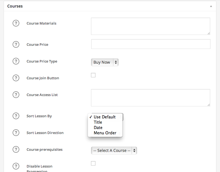Choose Date in the sort list
The height and width of the screenshot is (172, 220).
click(x=98, y=128)
